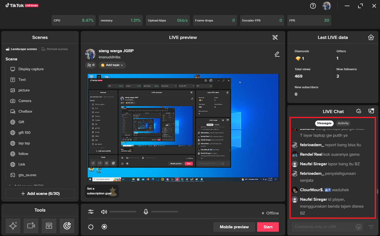Click the Diamonds count value
380x236 pixels.
(303, 58)
